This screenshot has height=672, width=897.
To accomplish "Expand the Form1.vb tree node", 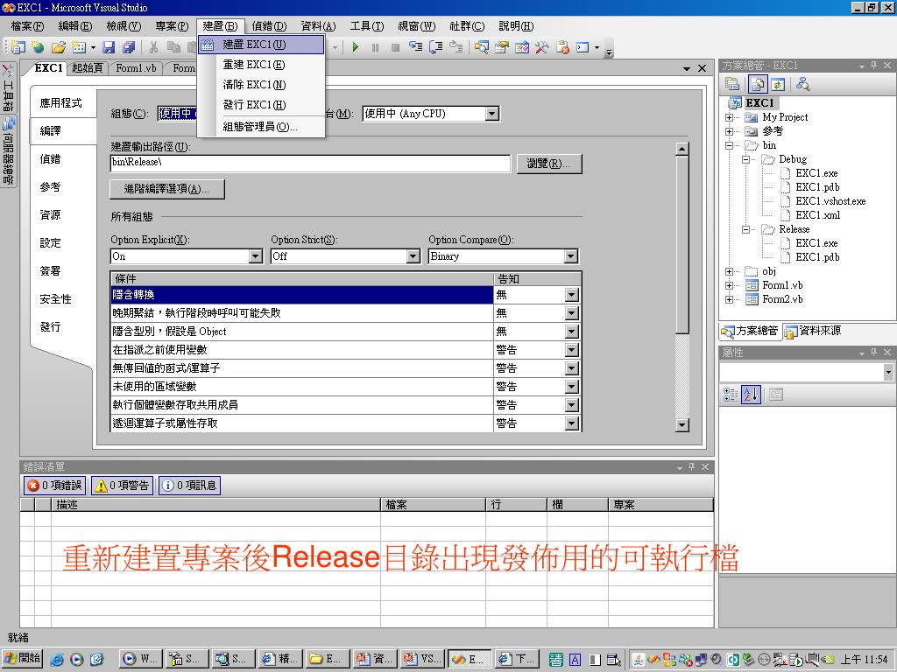I will pyautogui.click(x=729, y=285).
